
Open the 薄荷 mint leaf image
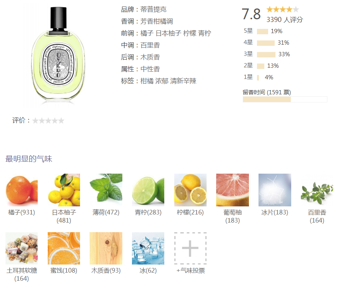coord(106,190)
